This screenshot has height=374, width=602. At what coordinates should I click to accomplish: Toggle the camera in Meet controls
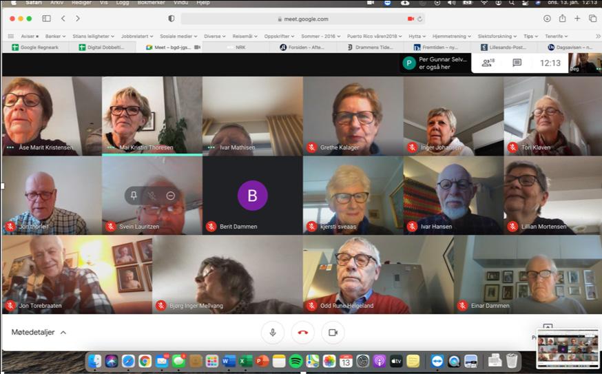333,333
